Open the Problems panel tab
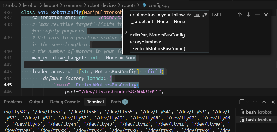 click(x=13, y=102)
